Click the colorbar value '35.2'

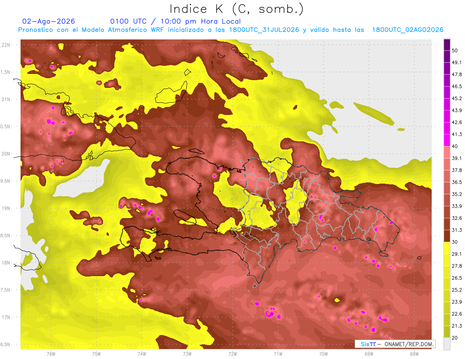tap(457, 194)
